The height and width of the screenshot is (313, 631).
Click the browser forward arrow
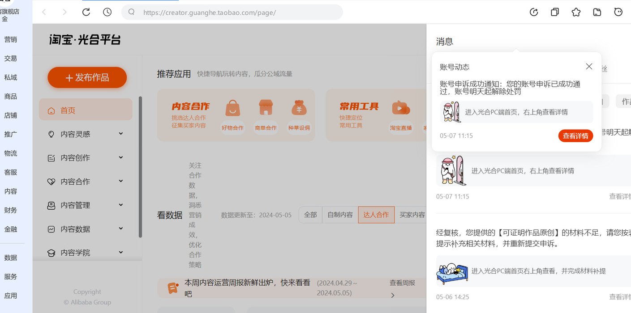click(64, 12)
